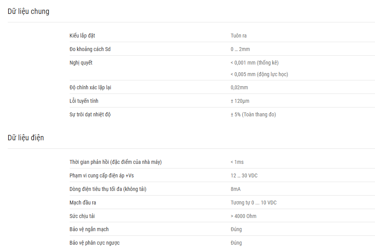Click the '12 ... 30 VDC' voltage value
This screenshot has height=252, width=375.
coord(244,175)
